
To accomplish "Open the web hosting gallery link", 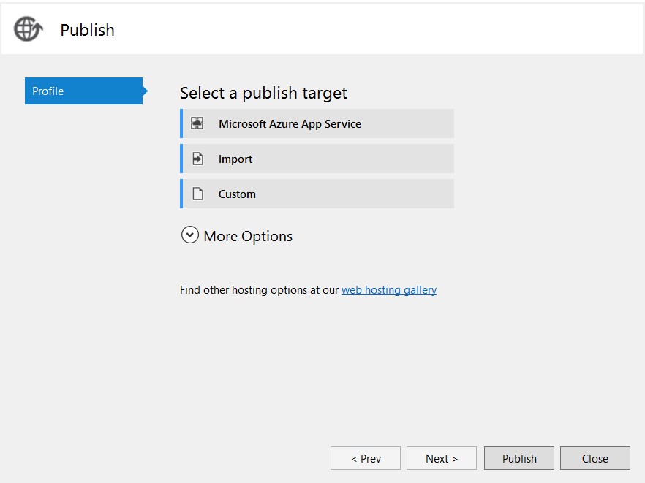I will point(389,290).
